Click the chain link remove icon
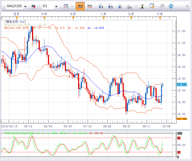Screen dimensions: 192x161 (34, 6)
